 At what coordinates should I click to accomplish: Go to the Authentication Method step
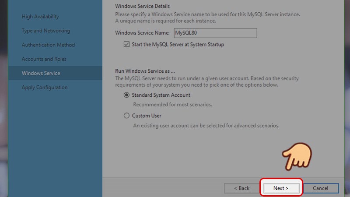pos(48,45)
